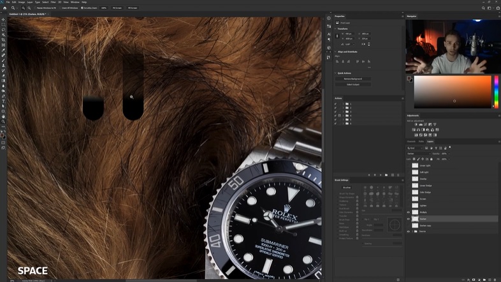This screenshot has height=282, width=501.
Task: Toggle Resize Windows to Fit checkbox
Action: point(36,8)
